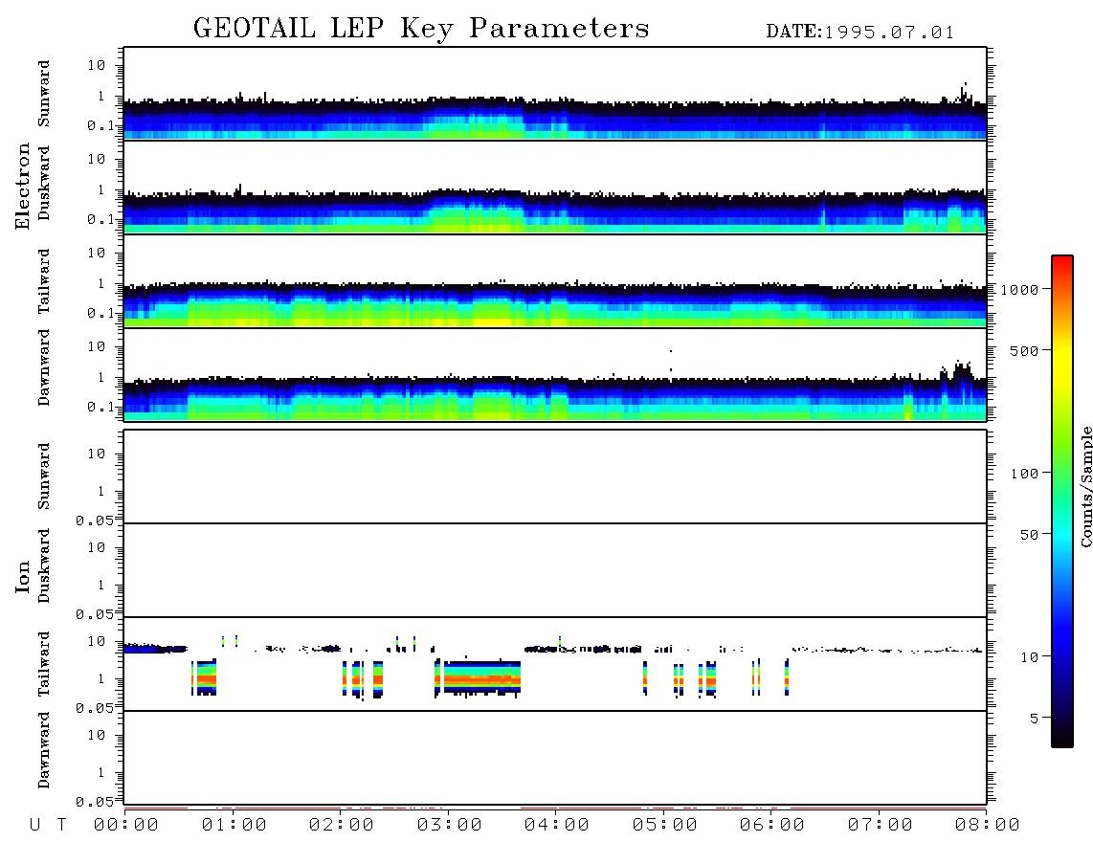1093x842 pixels.
Task: Click the Electron Tailward spectrogram panel
Action: pos(555,281)
